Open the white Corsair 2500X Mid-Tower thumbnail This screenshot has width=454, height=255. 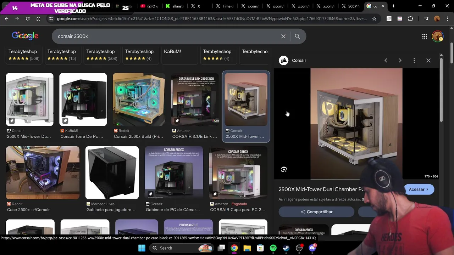(29, 100)
